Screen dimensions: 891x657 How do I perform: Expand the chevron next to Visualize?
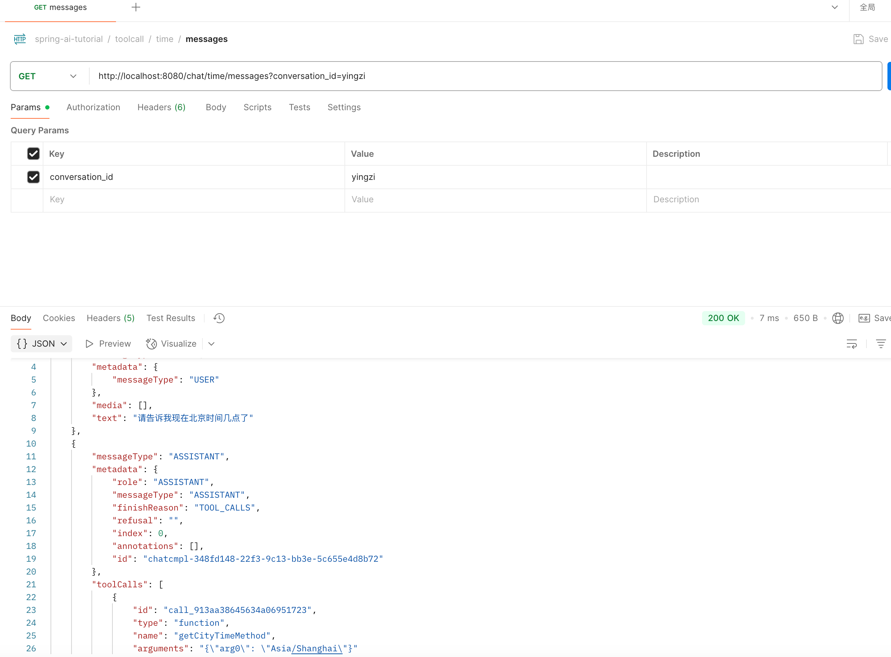[x=211, y=344]
